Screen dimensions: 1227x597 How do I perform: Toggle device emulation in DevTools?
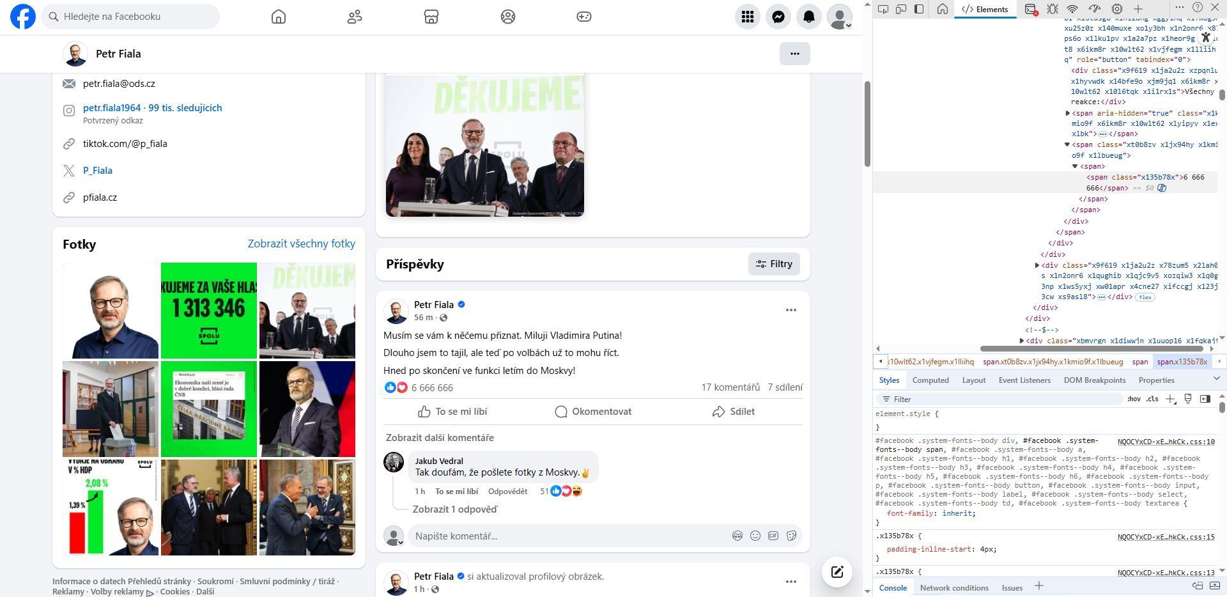click(x=901, y=9)
